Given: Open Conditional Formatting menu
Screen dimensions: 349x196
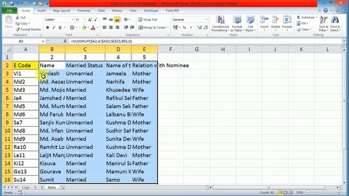Looking at the screenshot, I should 220,24.
